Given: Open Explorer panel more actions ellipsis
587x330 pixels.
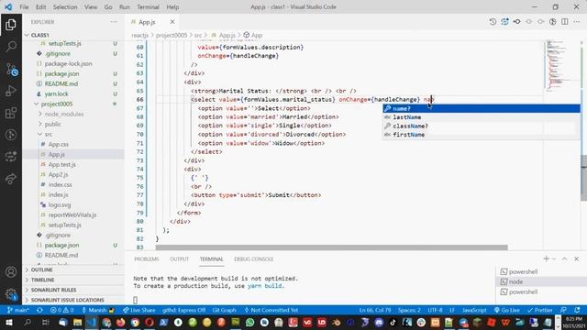Looking at the screenshot, I should (114, 22).
